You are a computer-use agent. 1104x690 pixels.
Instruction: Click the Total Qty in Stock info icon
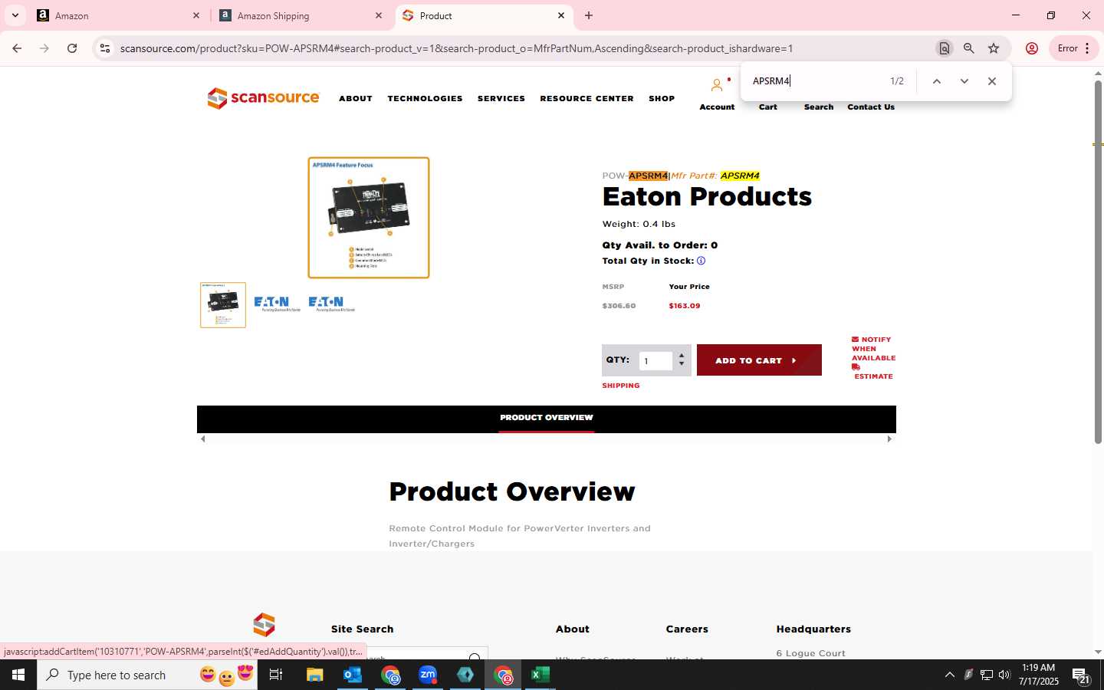[701, 261]
